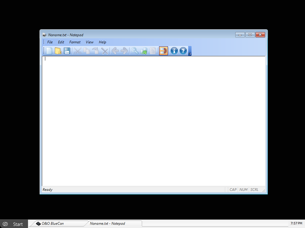
Task: Click the Help question mark icon
Action: tap(183, 51)
